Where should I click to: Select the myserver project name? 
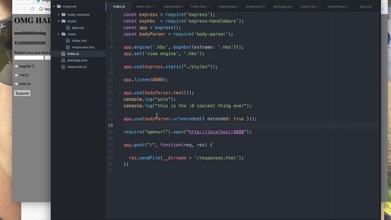click(70, 7)
